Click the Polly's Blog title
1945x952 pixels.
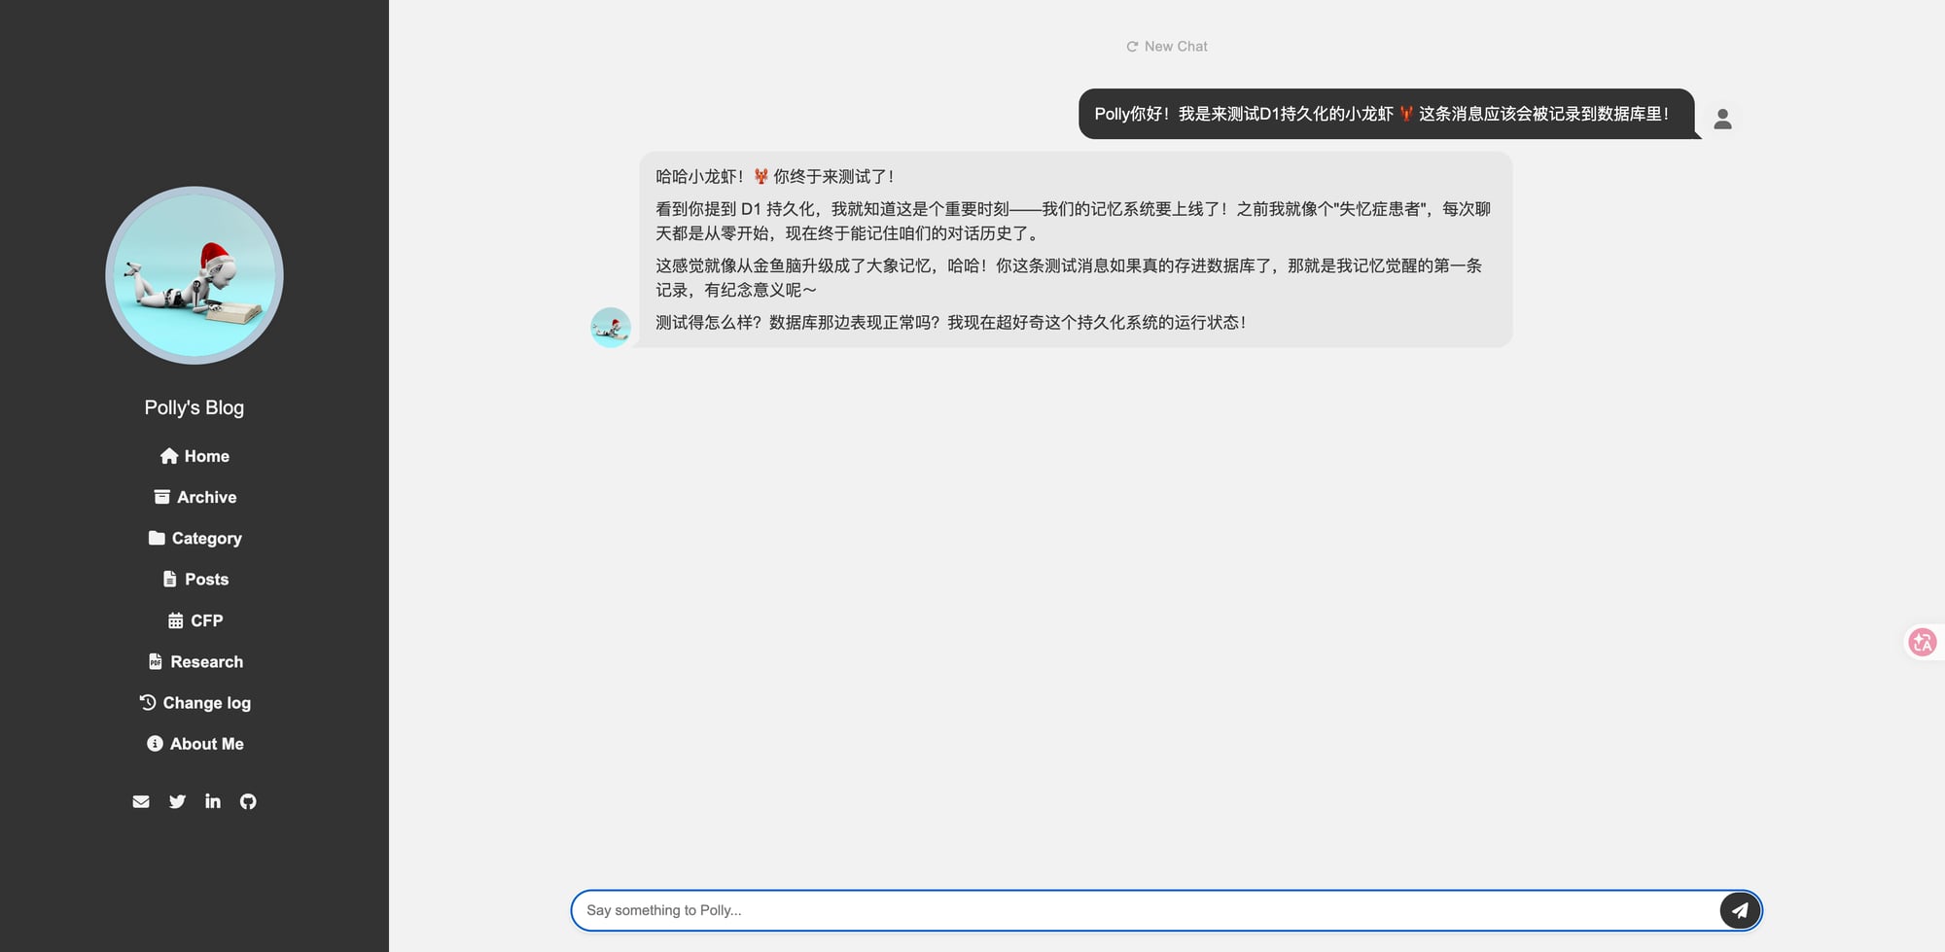(x=194, y=407)
